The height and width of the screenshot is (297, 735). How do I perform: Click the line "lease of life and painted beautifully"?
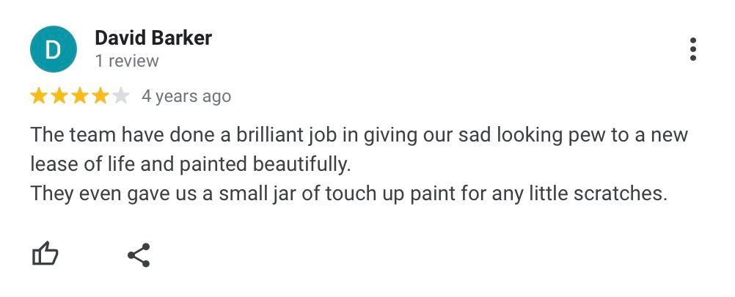191,164
